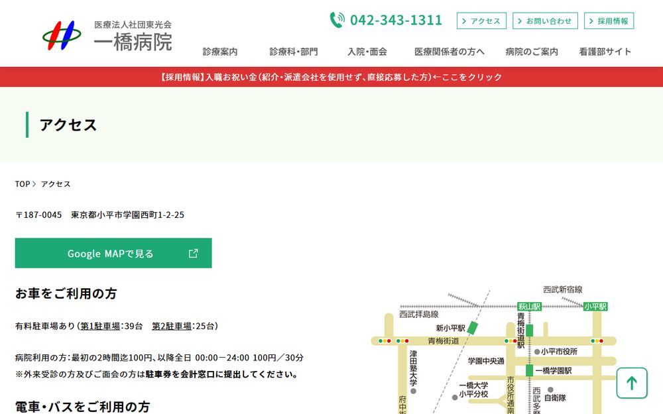Click the green phone handset icon
The height and width of the screenshot is (414, 663).
pyautogui.click(x=337, y=20)
